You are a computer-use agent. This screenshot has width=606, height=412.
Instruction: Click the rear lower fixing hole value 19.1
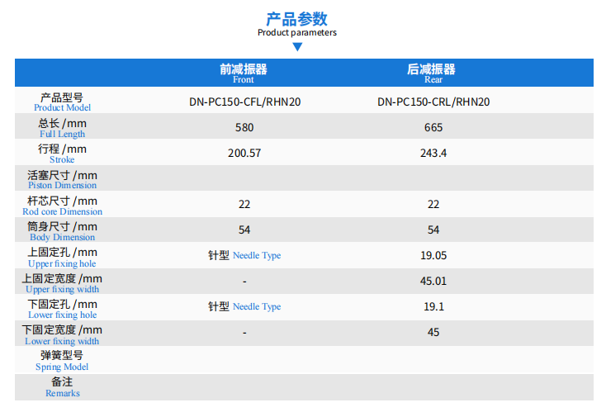(x=433, y=307)
